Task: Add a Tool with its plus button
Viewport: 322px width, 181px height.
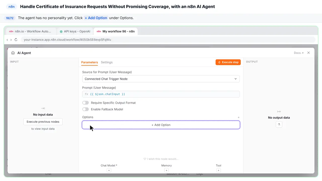Action: click(219, 170)
